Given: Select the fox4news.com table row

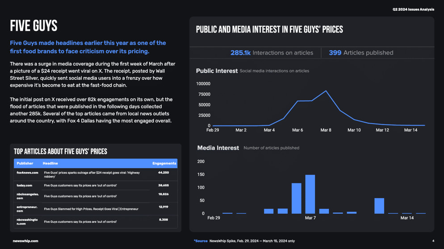Looking at the screenshot, I should click(x=96, y=174).
